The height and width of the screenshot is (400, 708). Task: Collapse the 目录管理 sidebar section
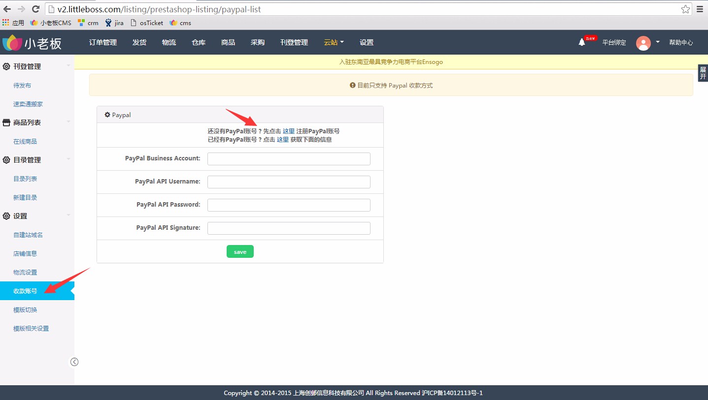[x=68, y=159]
